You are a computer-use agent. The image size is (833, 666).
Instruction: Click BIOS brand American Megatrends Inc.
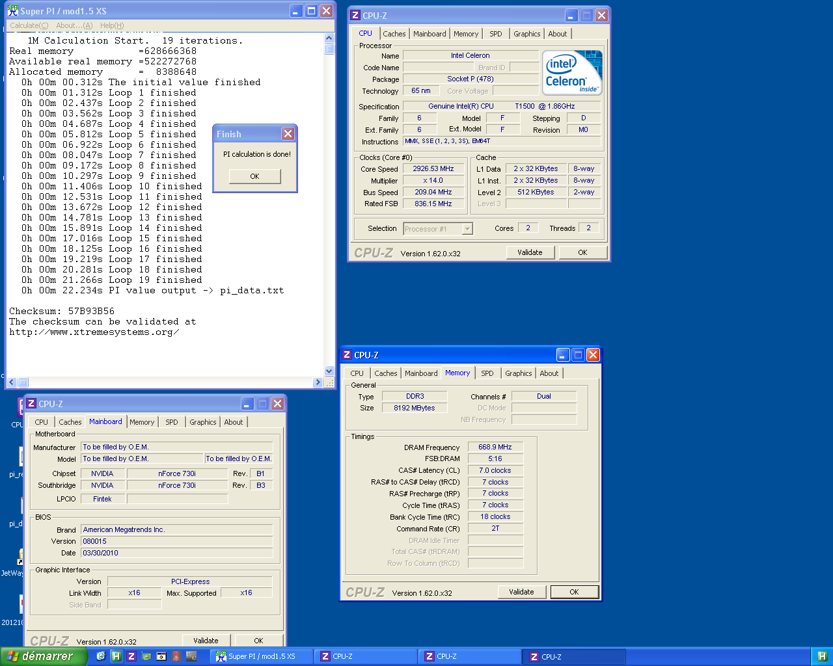click(177, 529)
